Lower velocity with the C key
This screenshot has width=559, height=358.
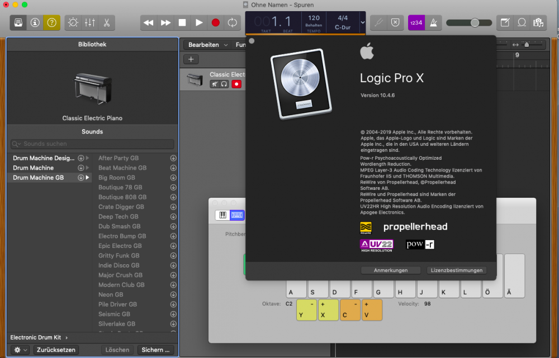tap(350, 310)
